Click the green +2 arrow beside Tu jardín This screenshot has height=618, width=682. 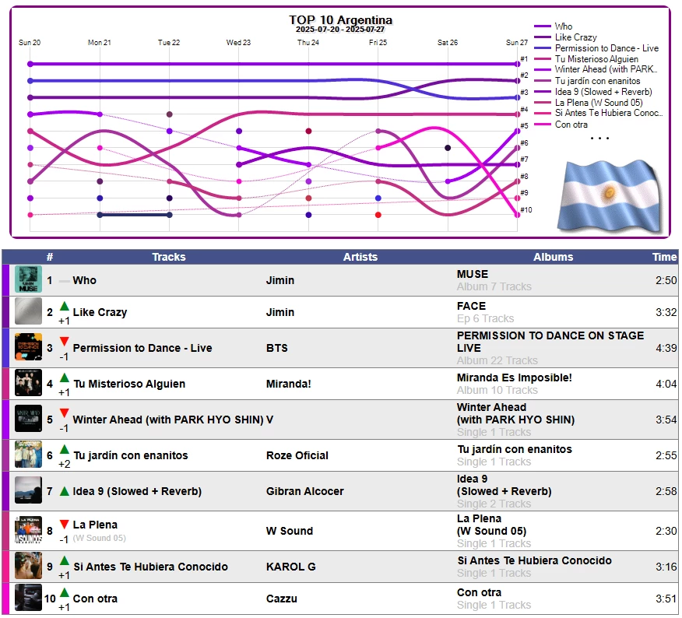65,449
